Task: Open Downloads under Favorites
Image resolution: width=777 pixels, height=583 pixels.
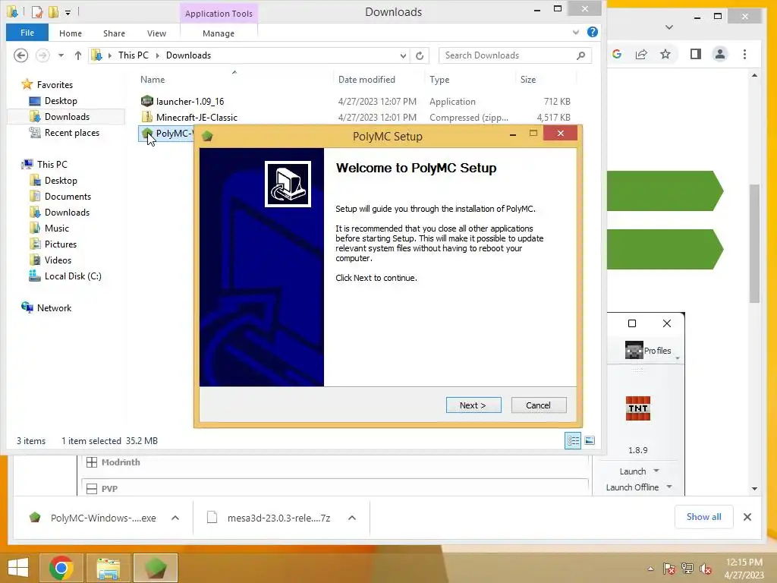Action: click(67, 116)
